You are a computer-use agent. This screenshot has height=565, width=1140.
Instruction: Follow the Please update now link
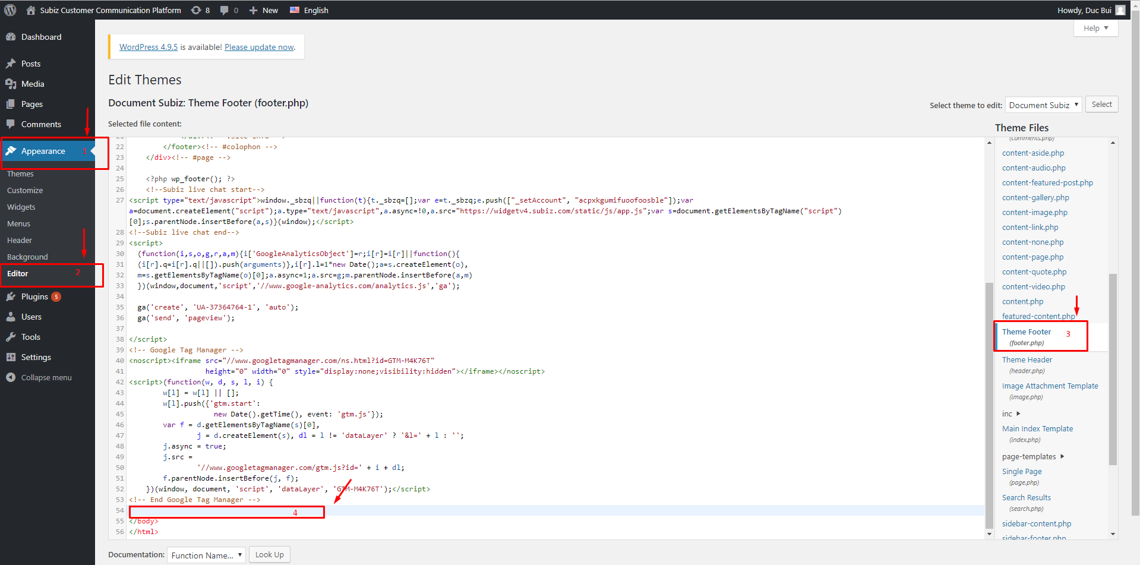click(259, 47)
